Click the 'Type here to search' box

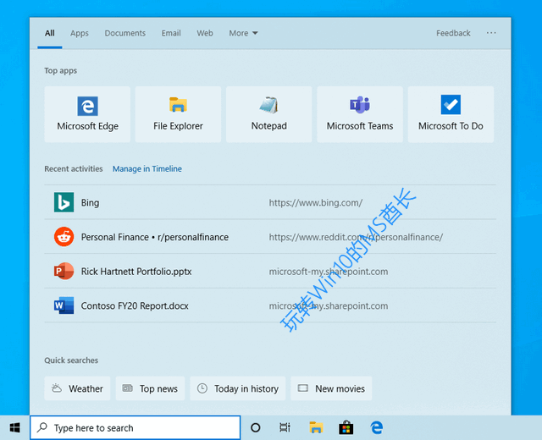135,428
